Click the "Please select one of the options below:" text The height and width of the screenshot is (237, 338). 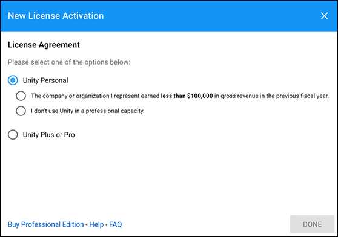coord(69,62)
